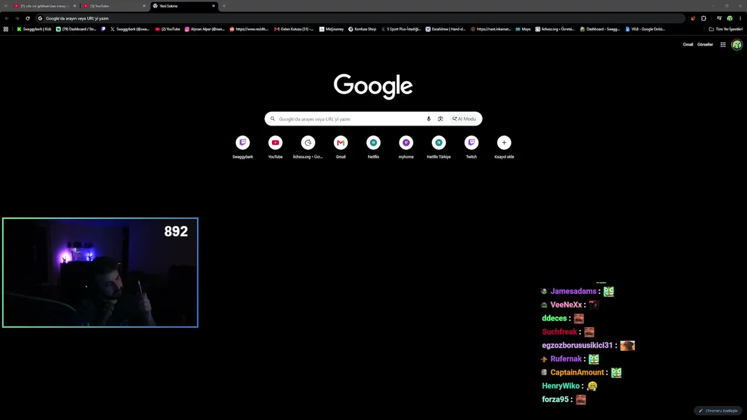Open a new tab with plus button
This screenshot has height=420, width=747.
pos(224,6)
